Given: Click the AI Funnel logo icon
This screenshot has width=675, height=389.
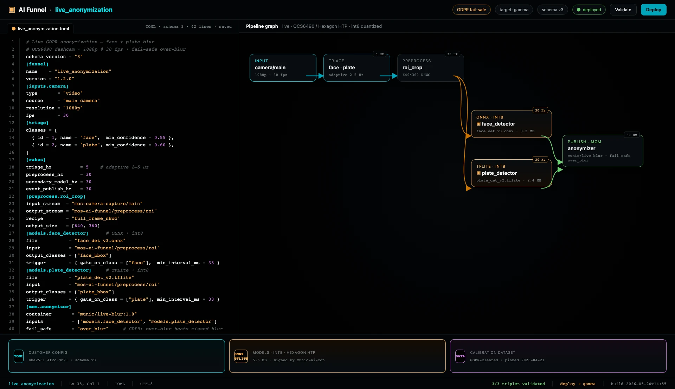Looking at the screenshot, I should 12,10.
